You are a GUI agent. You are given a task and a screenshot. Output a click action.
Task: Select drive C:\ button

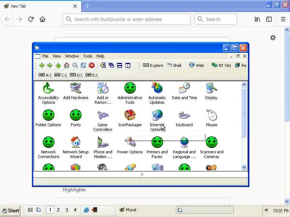coord(61,75)
